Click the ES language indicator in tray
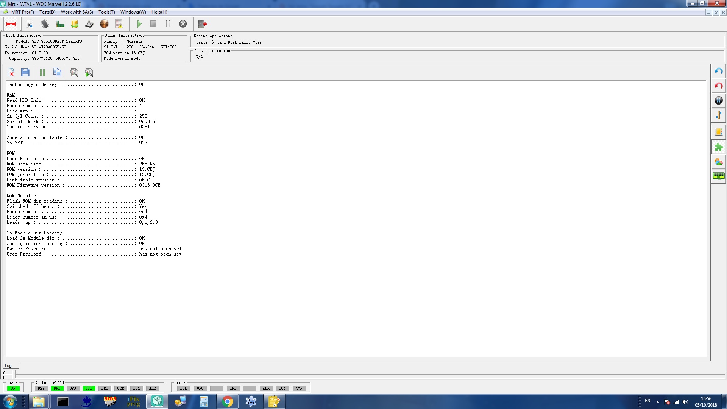This screenshot has width=727, height=409. point(647,401)
